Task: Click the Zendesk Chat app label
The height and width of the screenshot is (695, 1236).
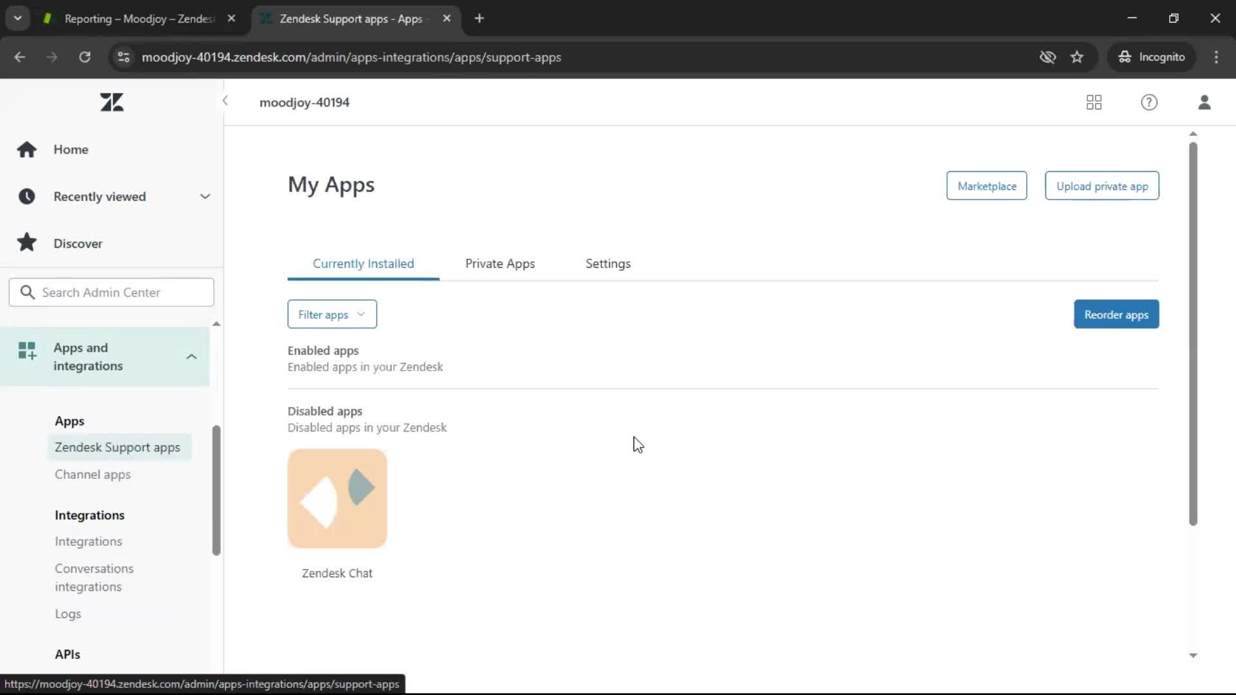Action: point(337,573)
